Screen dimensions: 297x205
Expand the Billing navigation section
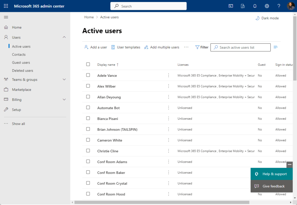64,99
